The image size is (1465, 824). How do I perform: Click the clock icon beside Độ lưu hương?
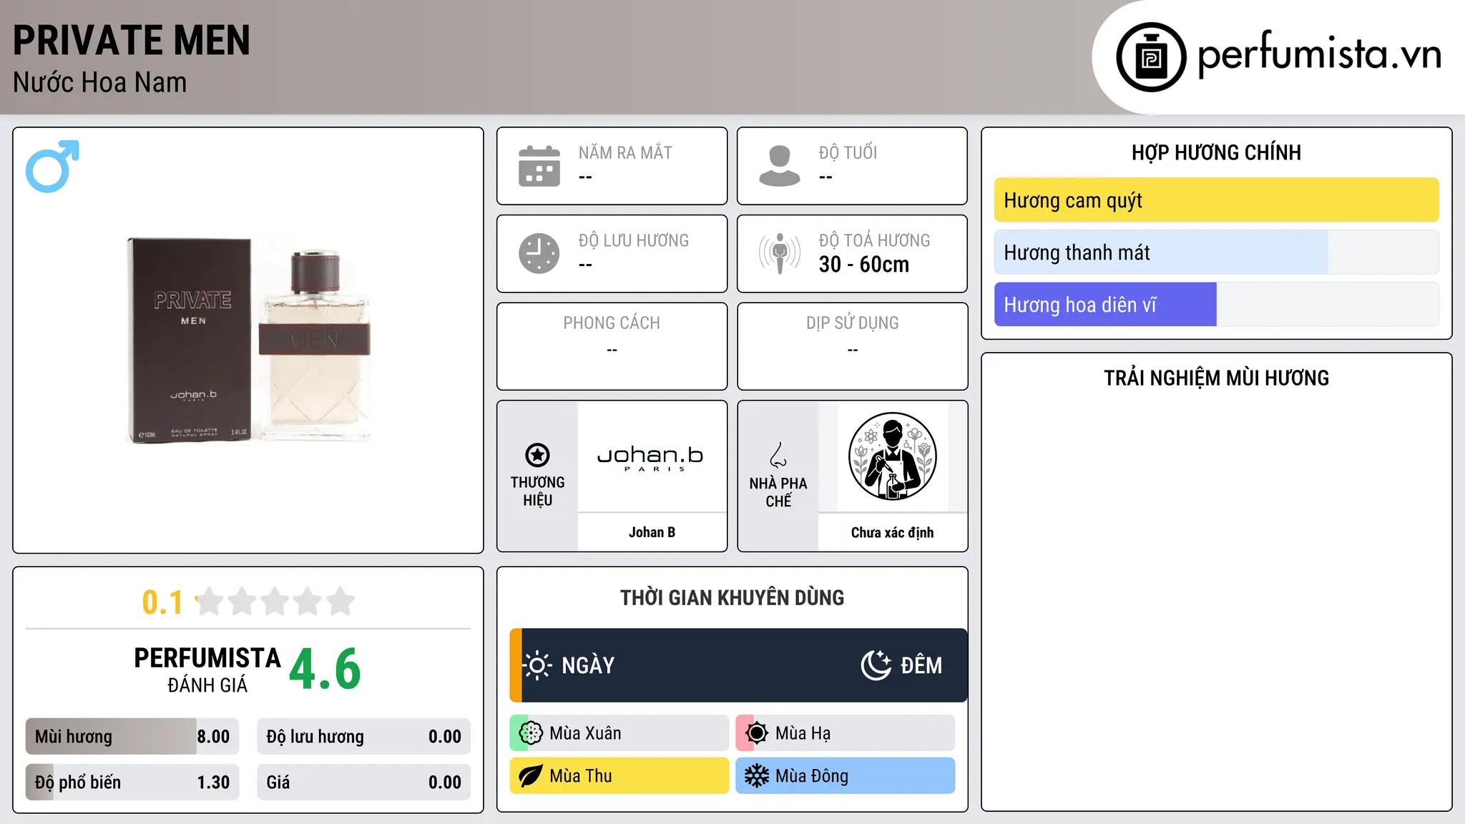(x=539, y=253)
